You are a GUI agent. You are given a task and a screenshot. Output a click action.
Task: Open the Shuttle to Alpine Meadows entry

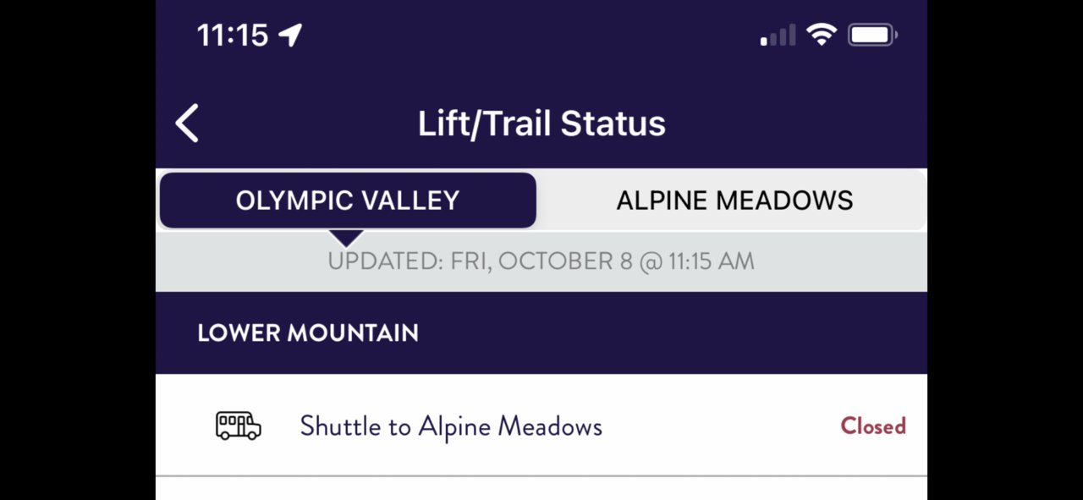coord(541,426)
